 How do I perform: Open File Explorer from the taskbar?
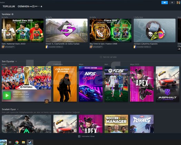click(23, 142)
